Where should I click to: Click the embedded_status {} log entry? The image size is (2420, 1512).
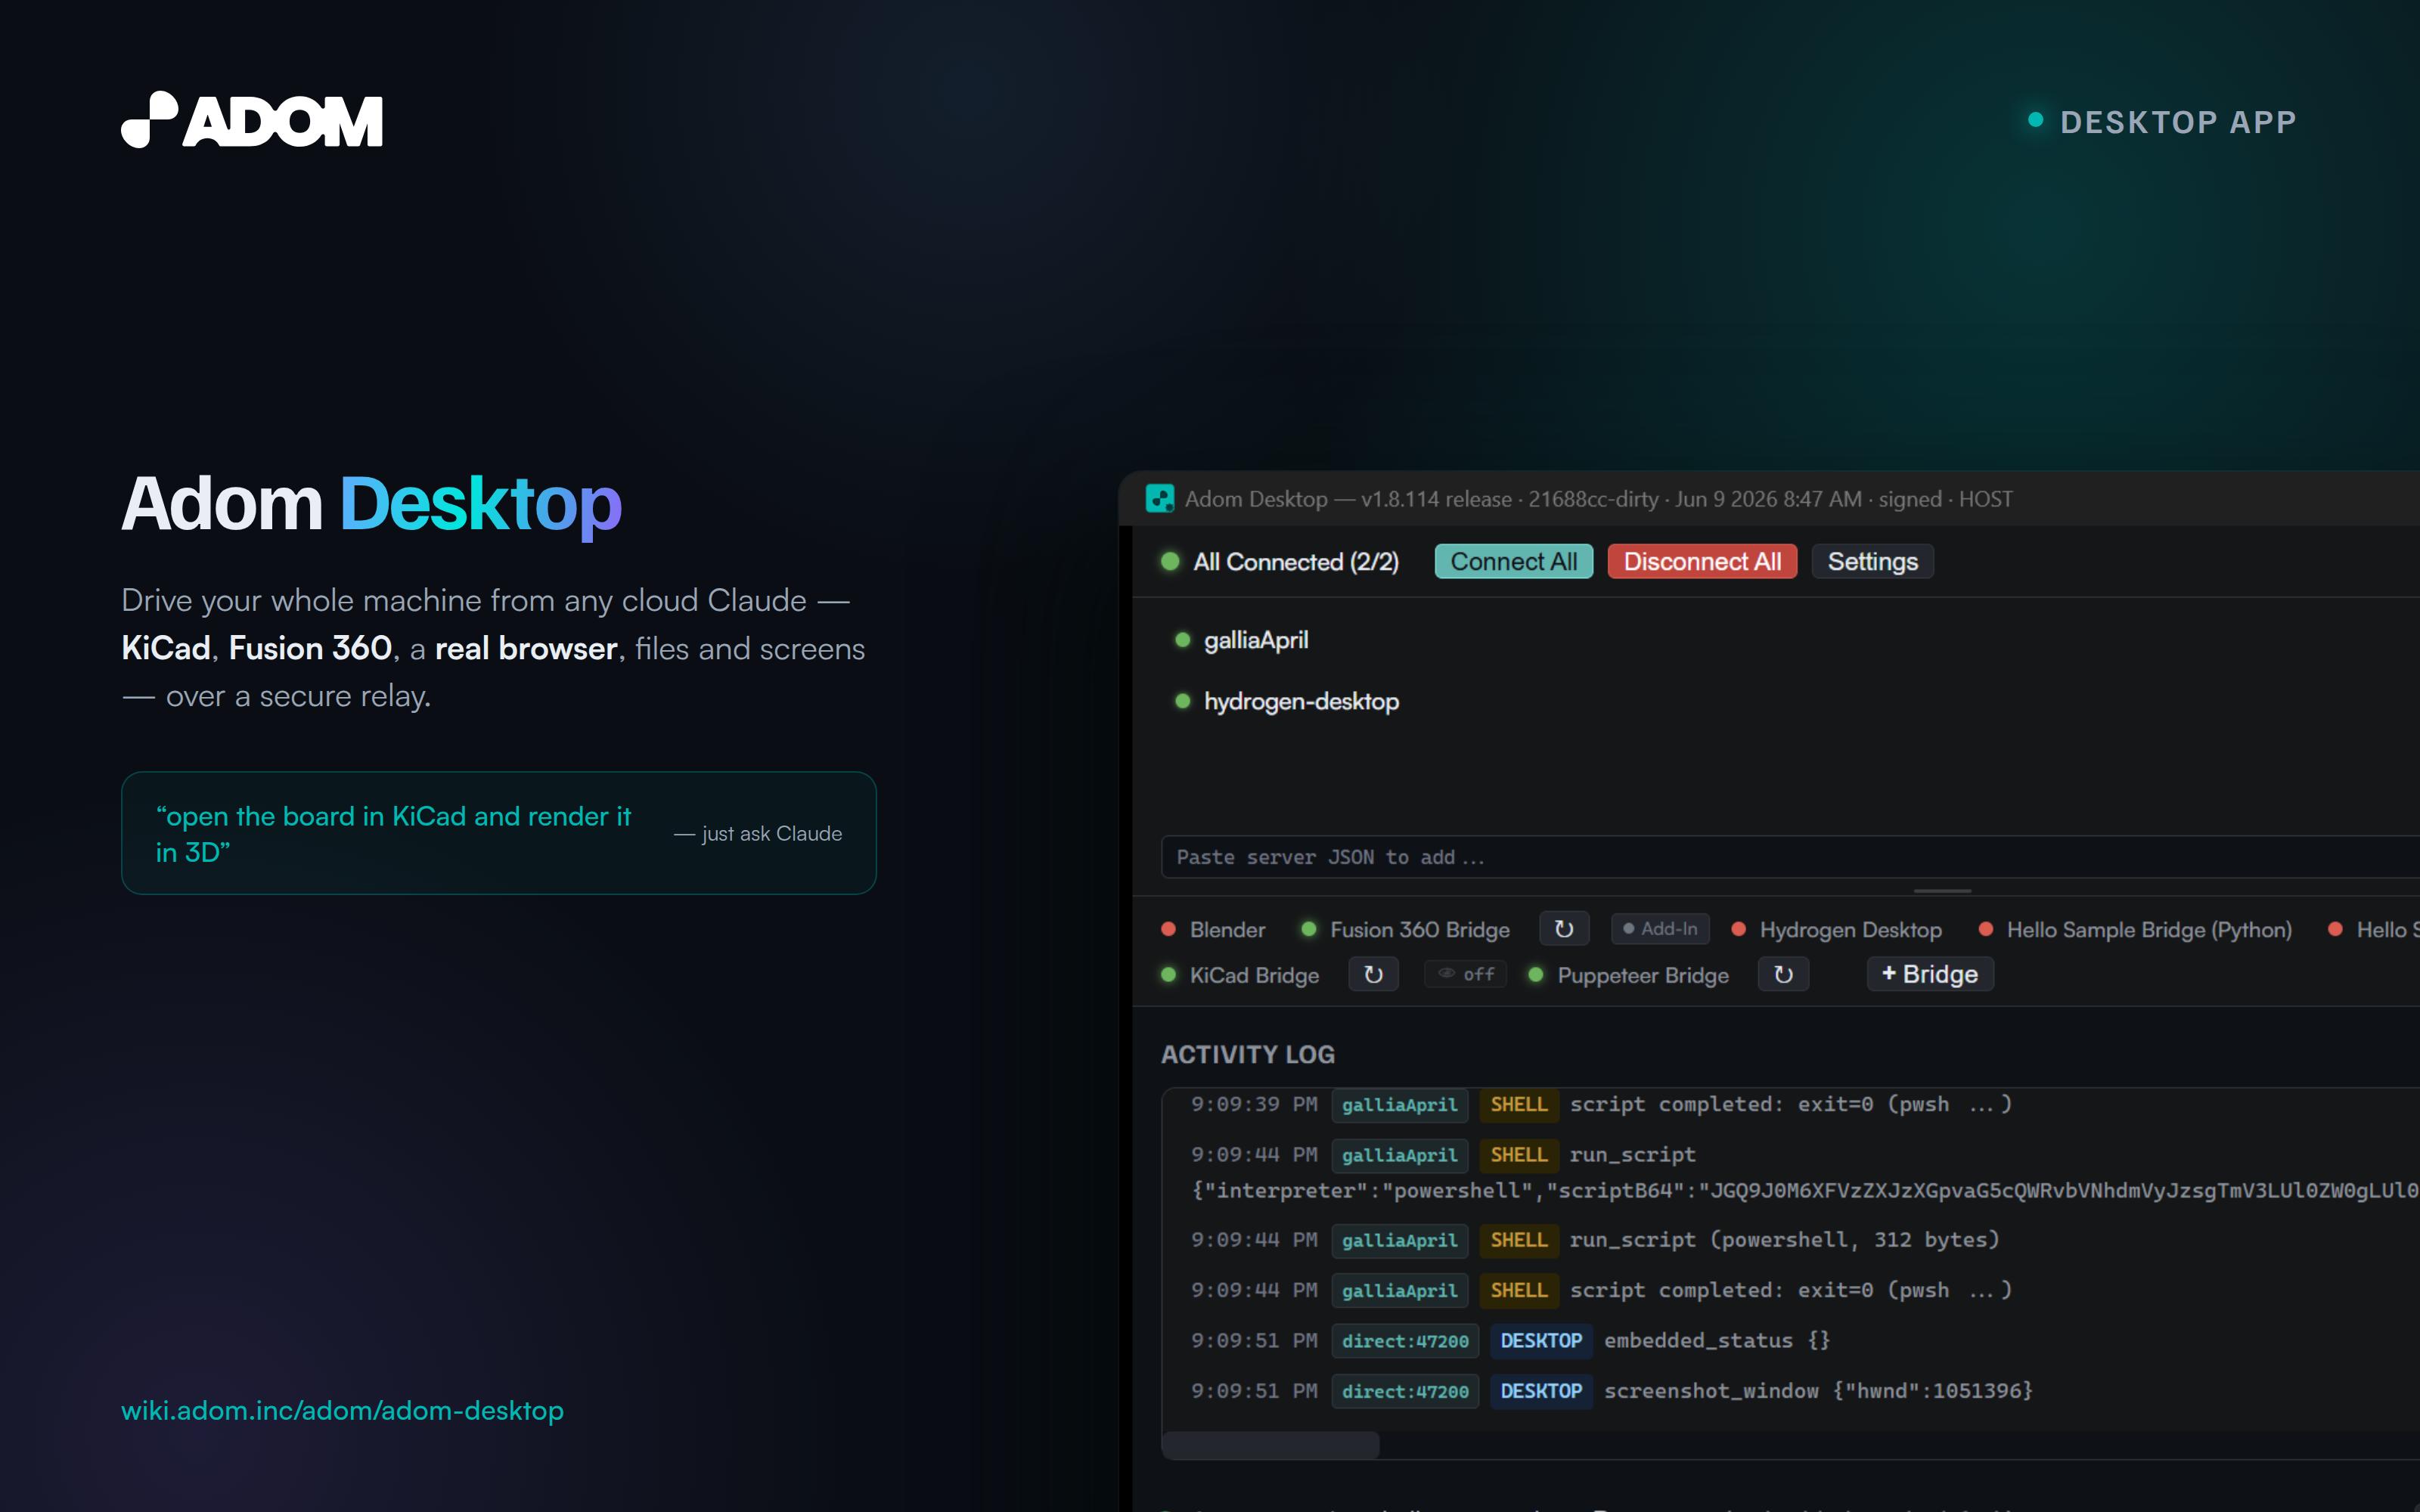(1717, 1341)
